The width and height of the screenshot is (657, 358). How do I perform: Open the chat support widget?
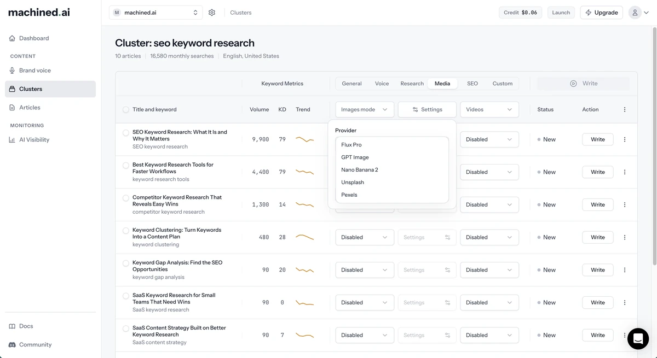tap(638, 339)
